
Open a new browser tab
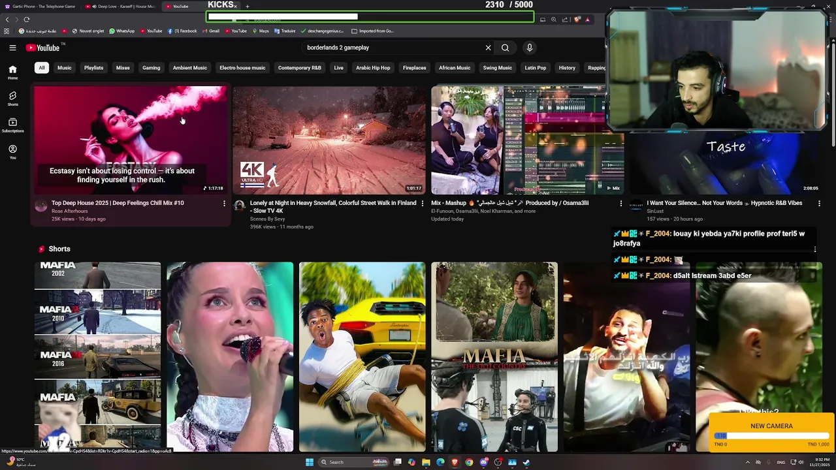coord(248,7)
